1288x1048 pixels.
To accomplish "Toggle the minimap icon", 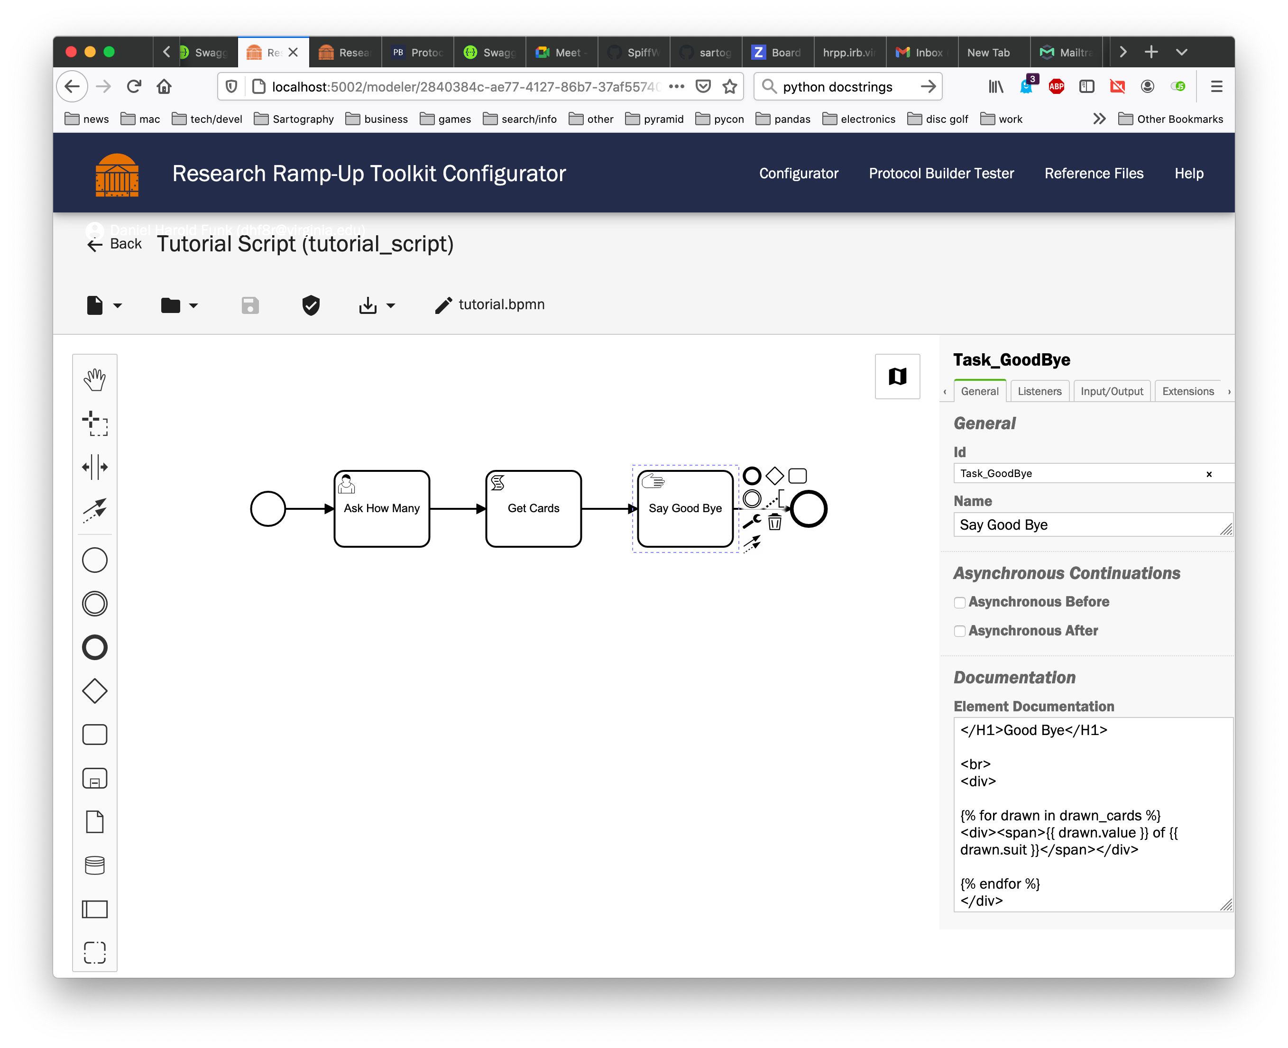I will click(x=898, y=377).
